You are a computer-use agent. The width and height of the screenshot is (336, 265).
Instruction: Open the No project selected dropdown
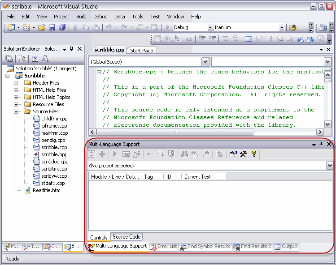[330, 166]
